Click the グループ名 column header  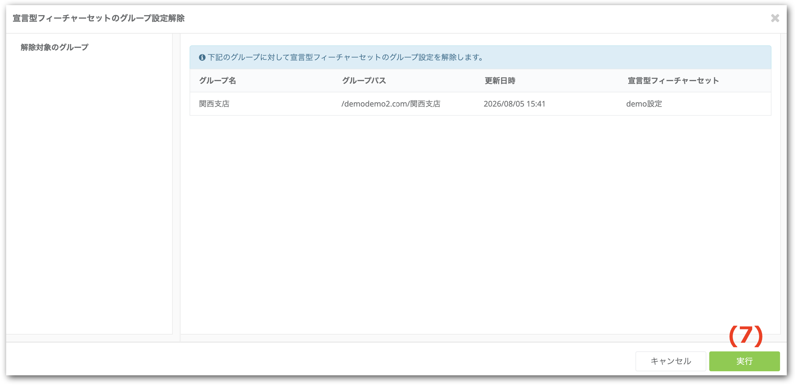(x=218, y=81)
